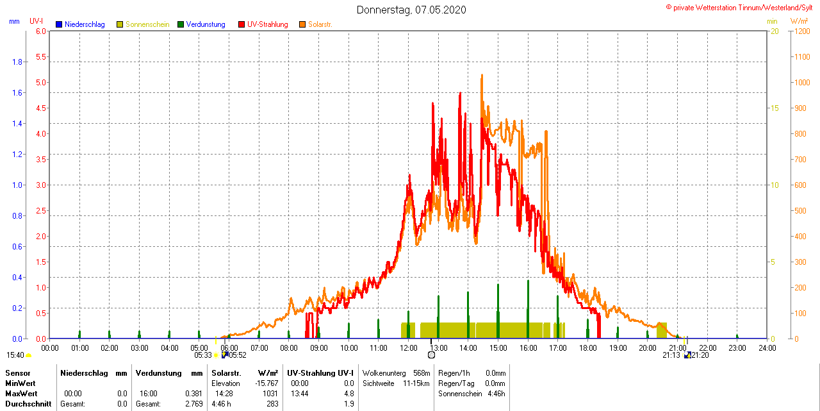Click the 24:00 label on the time axis

[767, 348]
